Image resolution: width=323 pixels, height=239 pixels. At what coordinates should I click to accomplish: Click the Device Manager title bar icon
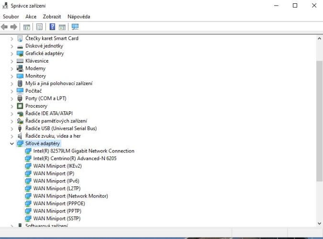click(x=5, y=6)
